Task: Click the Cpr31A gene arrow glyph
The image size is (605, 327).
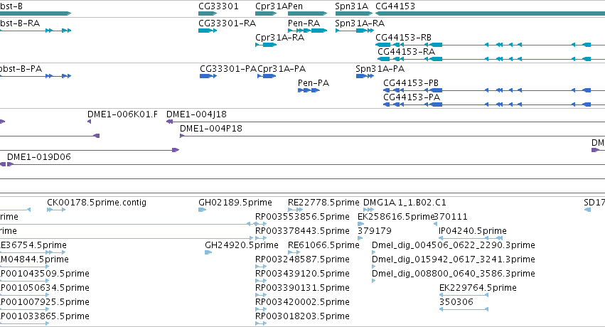Action: coord(266,14)
